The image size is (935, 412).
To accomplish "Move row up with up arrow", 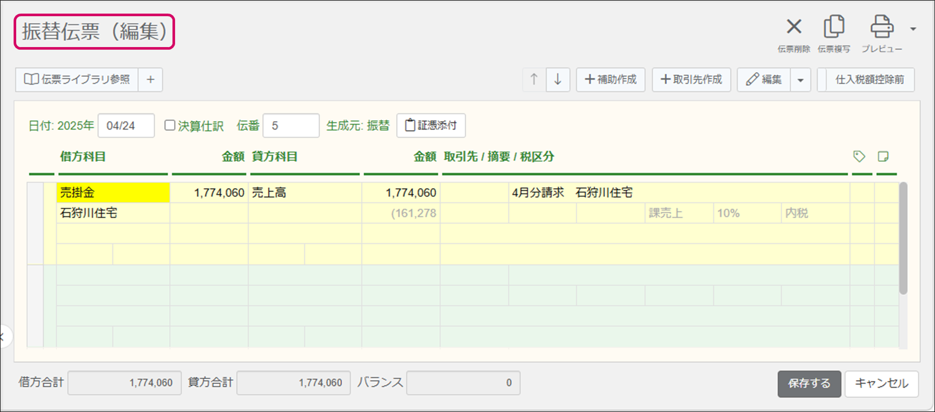I will coord(534,79).
